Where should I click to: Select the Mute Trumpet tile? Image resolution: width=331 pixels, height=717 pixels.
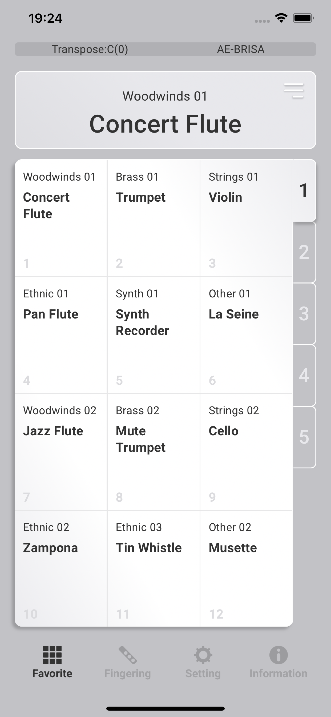[x=154, y=452]
